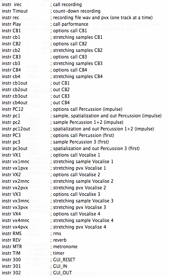Click 'sample Percussion 1+2 (impulse)' comment
Viewport: 169px width, 277px height.
point(88,122)
